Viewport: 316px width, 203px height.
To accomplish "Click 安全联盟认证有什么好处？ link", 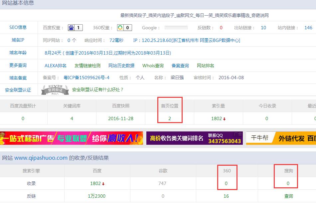I will (x=98, y=90).
